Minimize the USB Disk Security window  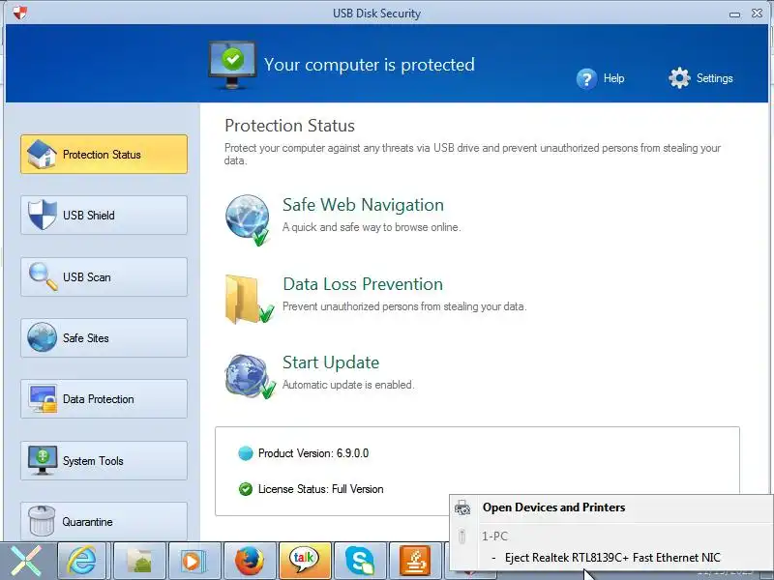[734, 14]
